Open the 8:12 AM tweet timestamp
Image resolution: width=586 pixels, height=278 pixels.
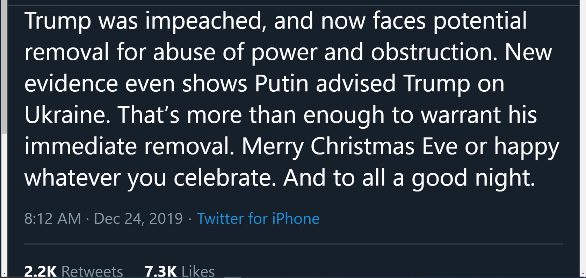[53, 219]
